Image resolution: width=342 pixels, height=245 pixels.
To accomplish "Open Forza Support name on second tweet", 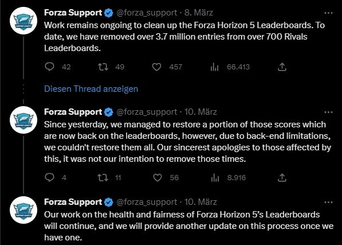I will 73,112.
